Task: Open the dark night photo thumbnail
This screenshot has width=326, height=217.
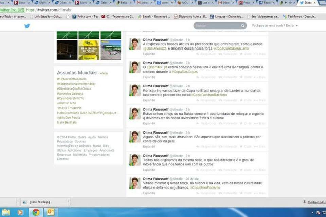Action: pyautogui.click(x=67, y=50)
